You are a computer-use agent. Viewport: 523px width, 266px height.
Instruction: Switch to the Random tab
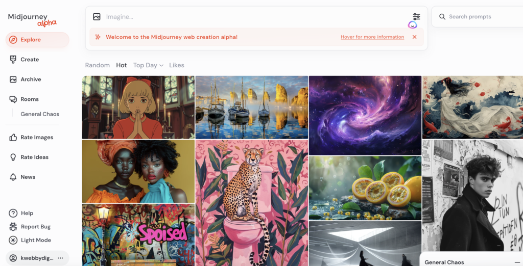point(98,65)
